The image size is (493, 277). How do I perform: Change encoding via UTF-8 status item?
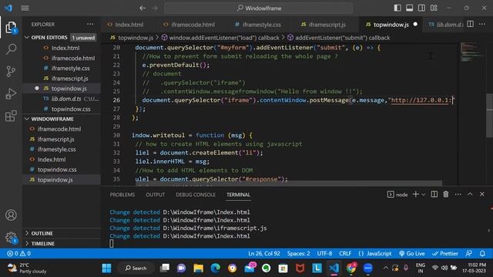pos(324,253)
